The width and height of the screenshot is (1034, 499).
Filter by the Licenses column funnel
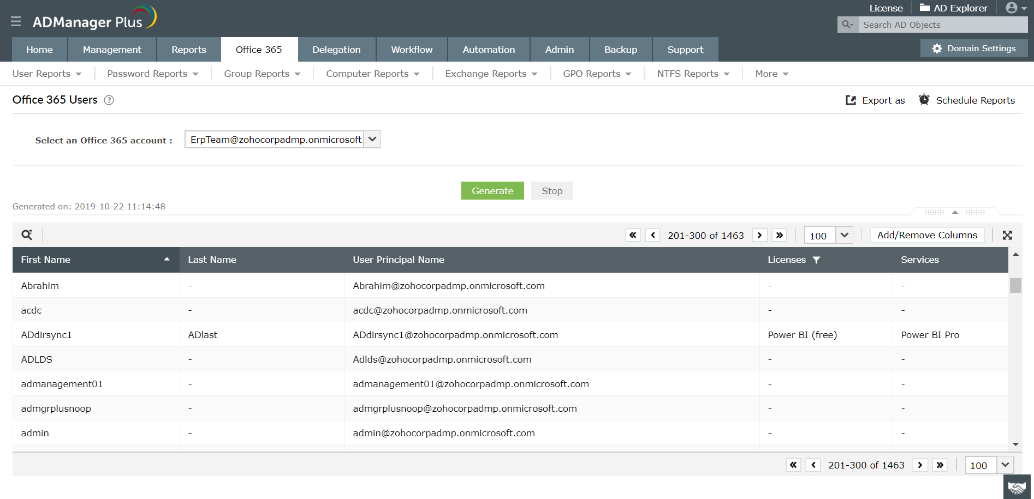click(816, 260)
